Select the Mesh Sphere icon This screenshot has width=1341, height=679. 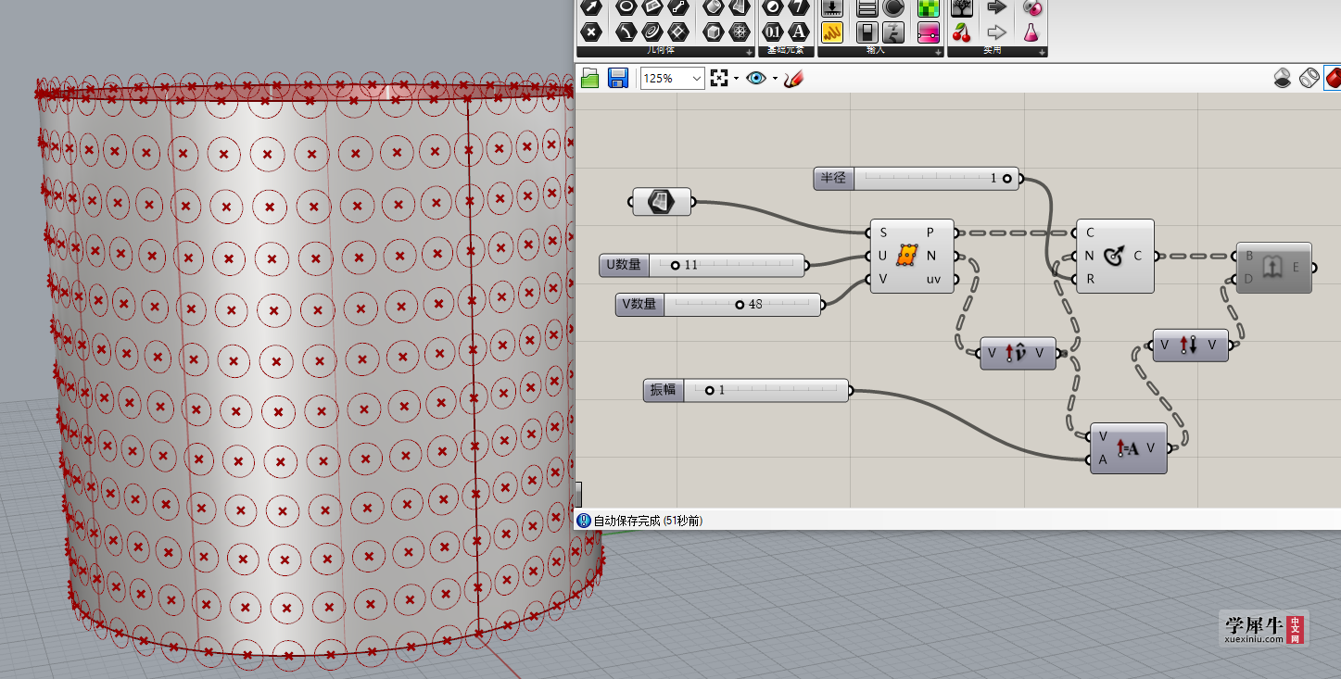point(740,31)
